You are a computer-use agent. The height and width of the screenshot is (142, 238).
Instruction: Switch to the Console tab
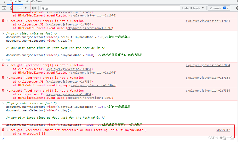click(15, 1)
